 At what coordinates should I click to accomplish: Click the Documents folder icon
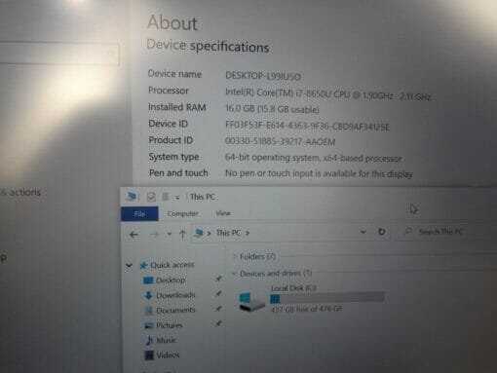coord(149,311)
